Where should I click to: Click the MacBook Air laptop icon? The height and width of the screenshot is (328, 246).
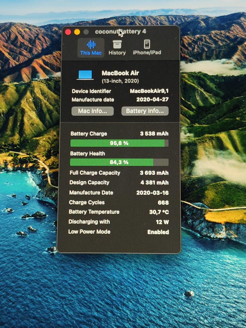[x=85, y=75]
